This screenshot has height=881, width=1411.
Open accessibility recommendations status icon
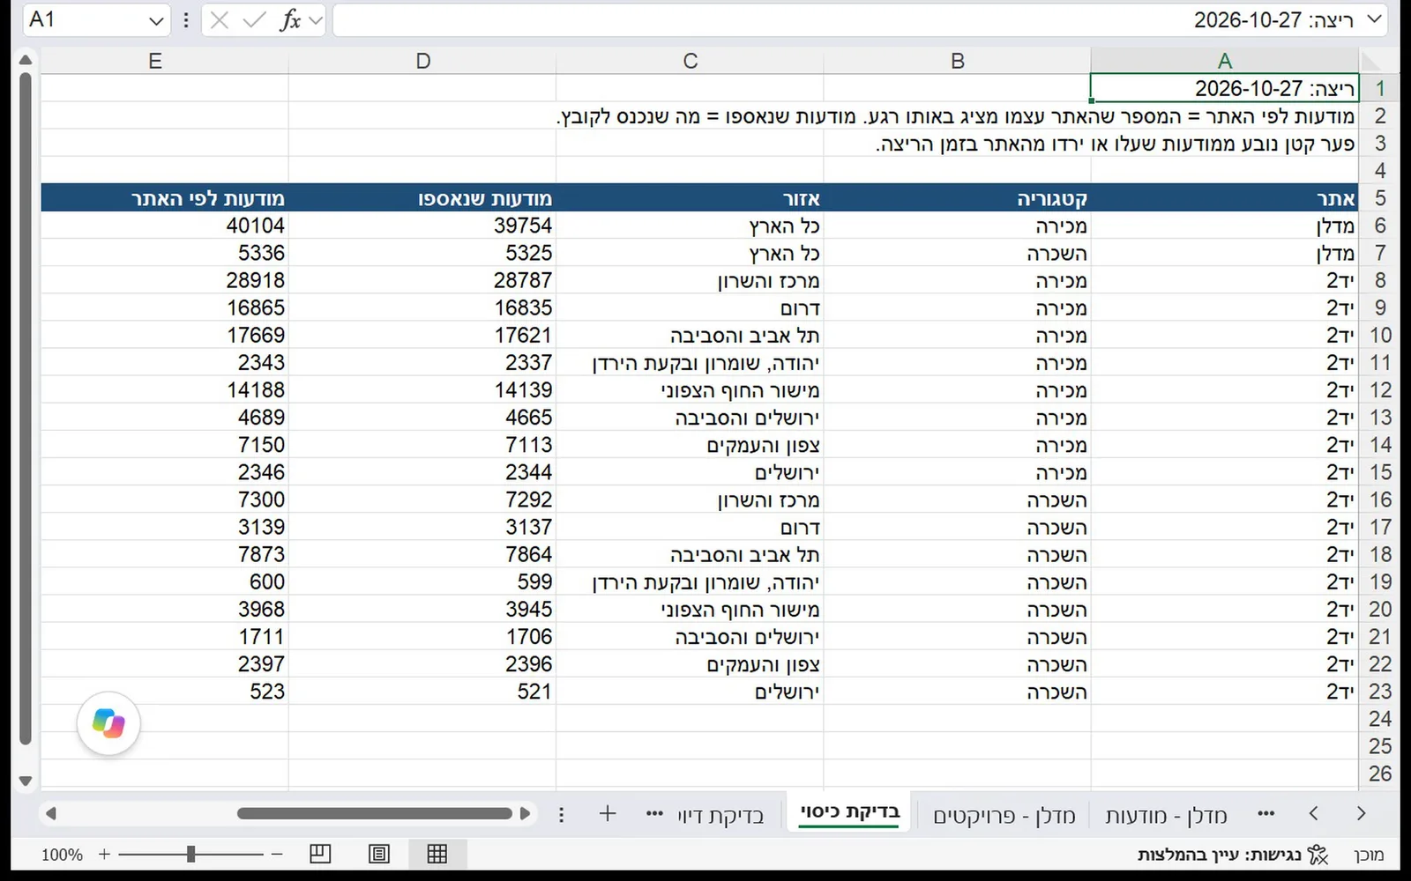1318,854
